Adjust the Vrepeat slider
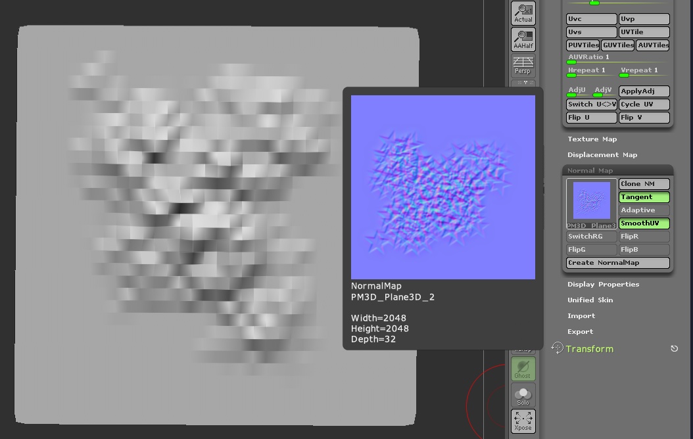This screenshot has width=693, height=439. pos(644,72)
